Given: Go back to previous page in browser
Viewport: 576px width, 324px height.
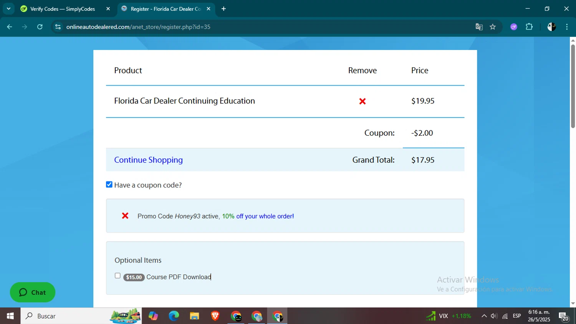Looking at the screenshot, I should (x=10, y=27).
